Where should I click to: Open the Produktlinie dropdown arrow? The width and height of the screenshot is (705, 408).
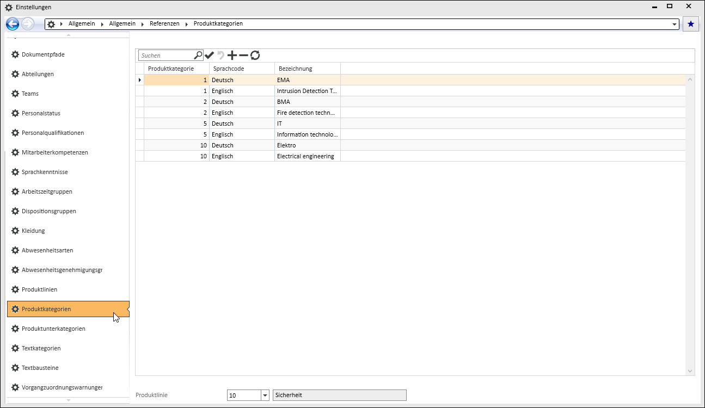pos(265,395)
